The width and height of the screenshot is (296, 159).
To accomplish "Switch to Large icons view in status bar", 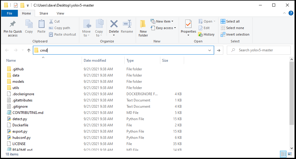I will pyautogui.click(x=290, y=154).
